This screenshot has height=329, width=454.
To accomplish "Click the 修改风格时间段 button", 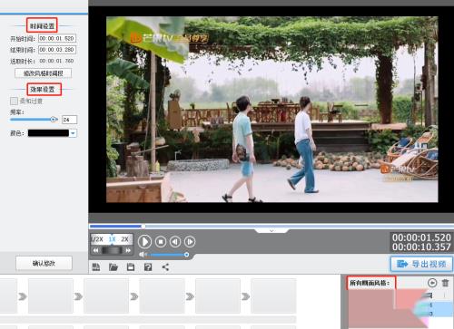I will click(x=44, y=73).
